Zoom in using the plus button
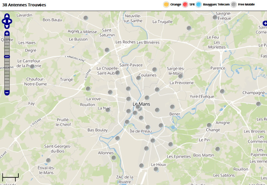Viewport: 267px width, 185px height. (7, 33)
